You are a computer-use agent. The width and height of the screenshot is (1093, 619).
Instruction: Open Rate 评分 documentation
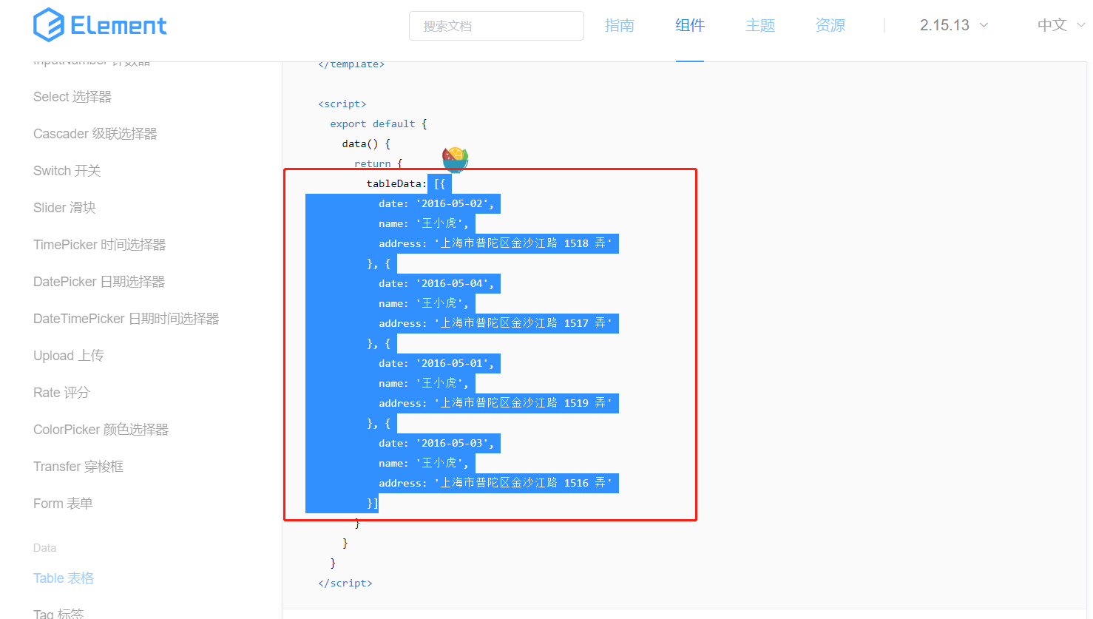click(x=59, y=392)
